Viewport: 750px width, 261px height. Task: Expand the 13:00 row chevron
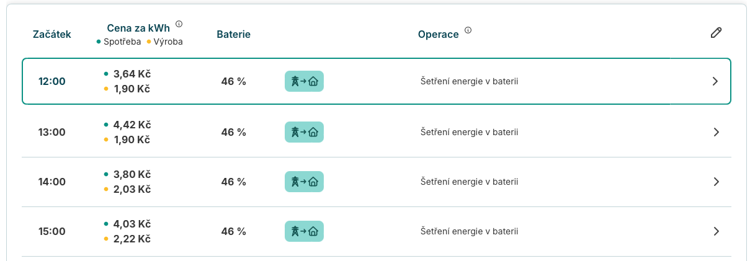click(x=716, y=132)
